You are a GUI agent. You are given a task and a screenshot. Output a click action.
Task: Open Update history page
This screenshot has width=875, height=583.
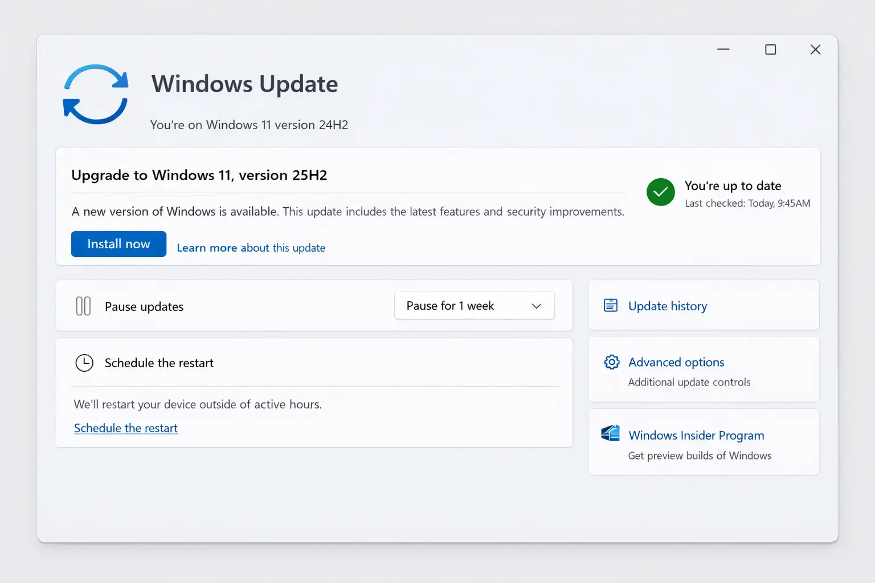(668, 306)
